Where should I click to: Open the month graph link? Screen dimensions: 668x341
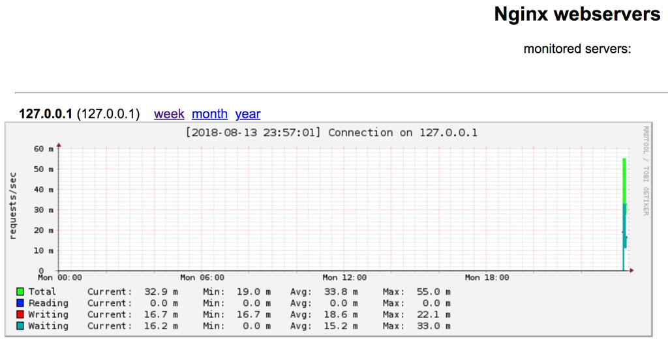209,114
